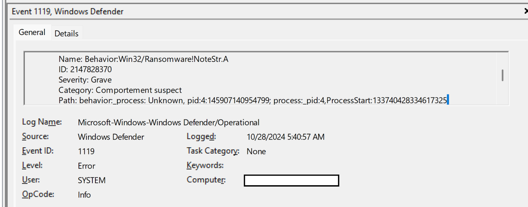Viewport: 528px width, 207px height.
Task: Click the Keywords label
Action: (205, 165)
